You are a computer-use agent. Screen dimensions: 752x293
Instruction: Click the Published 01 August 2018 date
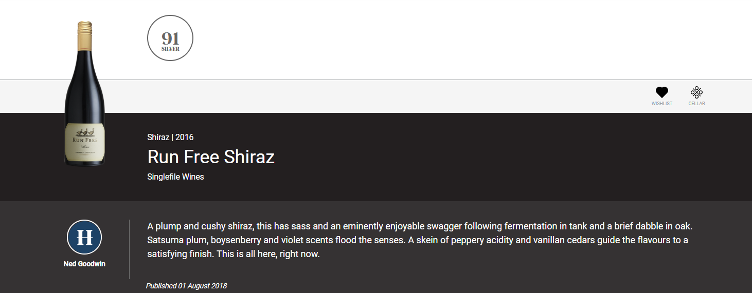pyautogui.click(x=186, y=286)
